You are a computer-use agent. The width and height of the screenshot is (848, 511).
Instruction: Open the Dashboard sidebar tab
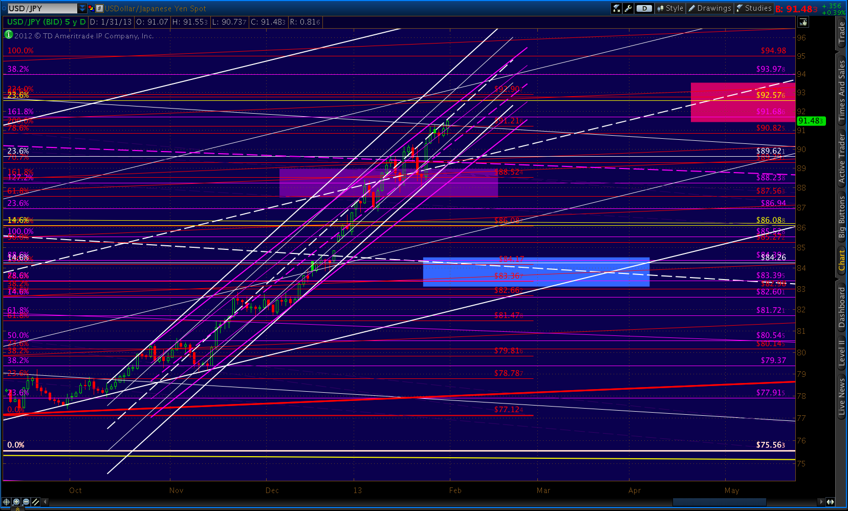coord(842,307)
